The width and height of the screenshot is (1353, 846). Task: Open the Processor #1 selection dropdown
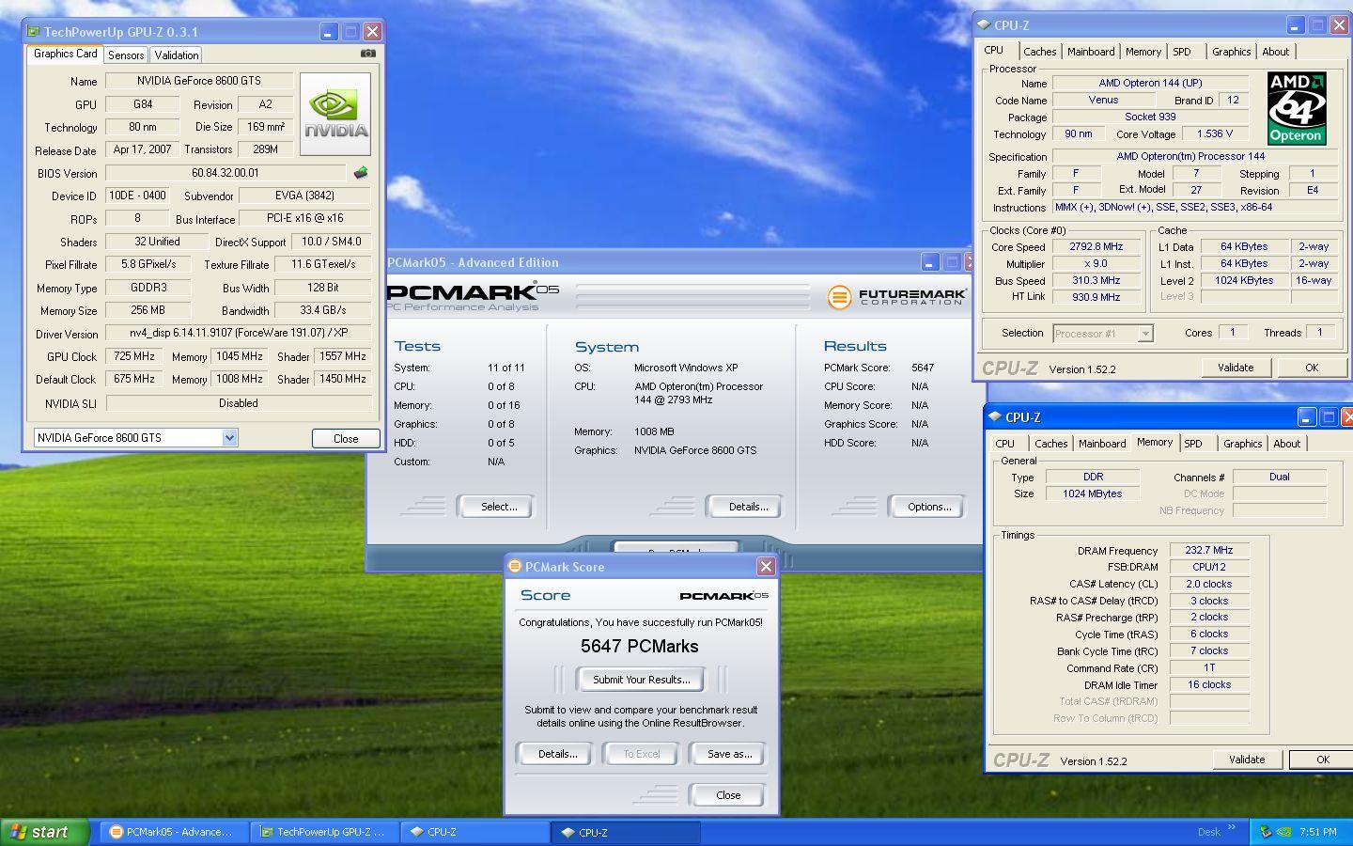point(1144,334)
